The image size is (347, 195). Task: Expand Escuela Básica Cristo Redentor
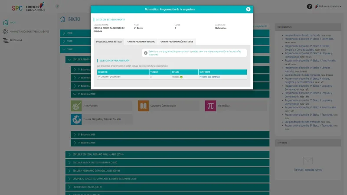pyautogui.click(x=167, y=163)
